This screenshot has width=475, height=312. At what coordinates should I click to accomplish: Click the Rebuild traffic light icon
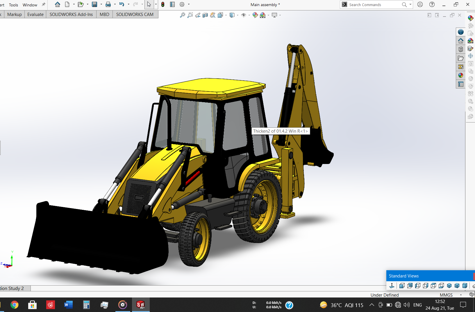point(163,4)
